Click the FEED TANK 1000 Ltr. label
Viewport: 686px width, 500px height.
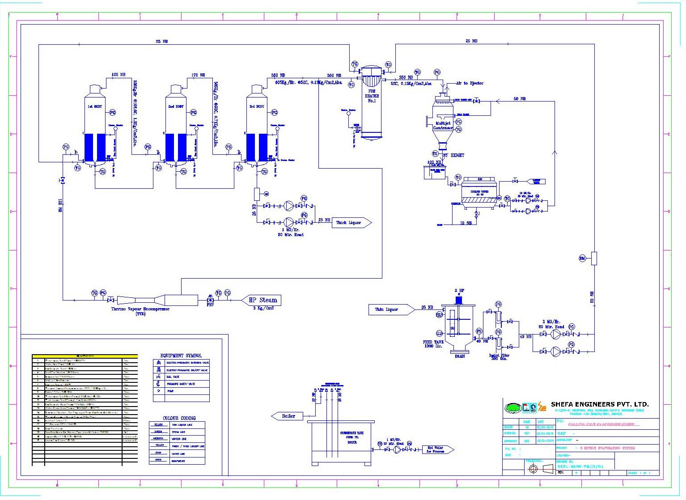(x=433, y=344)
